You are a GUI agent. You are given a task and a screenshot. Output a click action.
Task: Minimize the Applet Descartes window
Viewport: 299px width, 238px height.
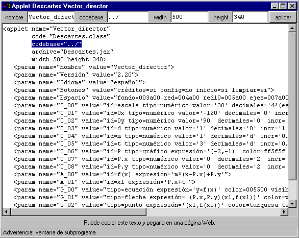tap(275, 6)
